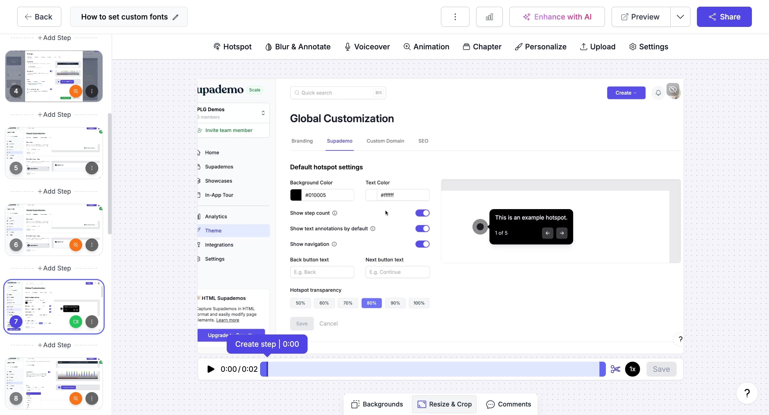
Task: Click Enhance with AI
Action: [x=557, y=17]
